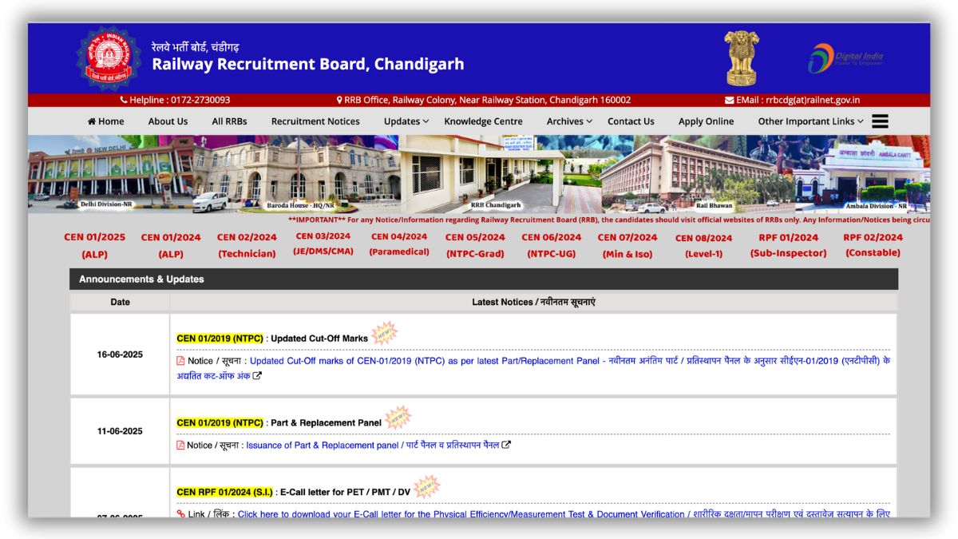The width and height of the screenshot is (958, 539).
Task: Click the Date column header
Action: click(120, 302)
